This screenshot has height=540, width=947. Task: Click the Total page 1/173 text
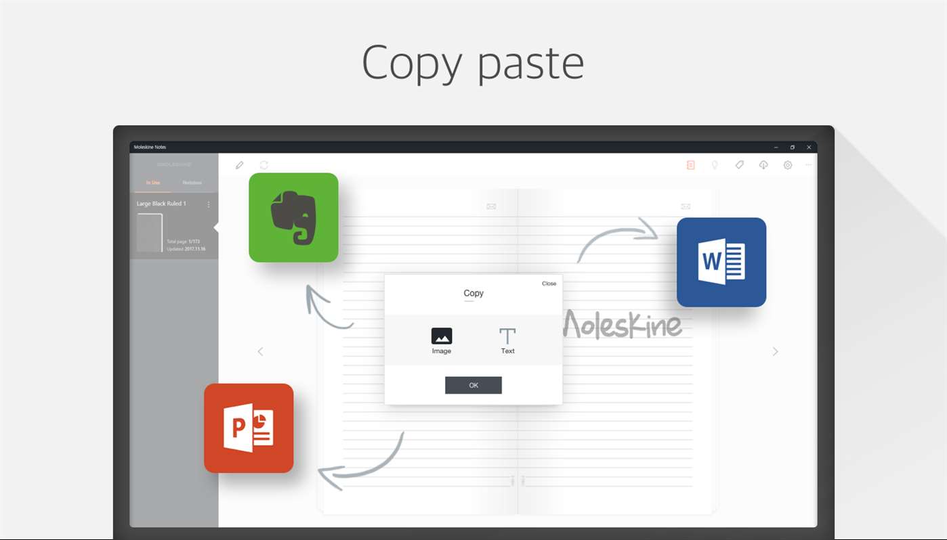coord(184,242)
